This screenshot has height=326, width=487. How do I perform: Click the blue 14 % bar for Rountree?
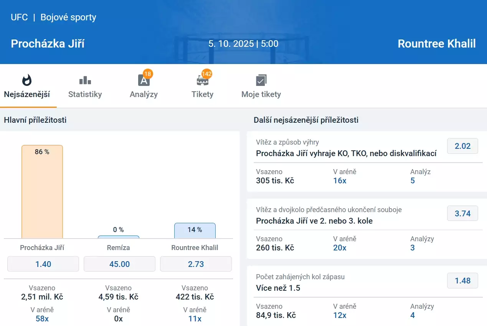(195, 231)
